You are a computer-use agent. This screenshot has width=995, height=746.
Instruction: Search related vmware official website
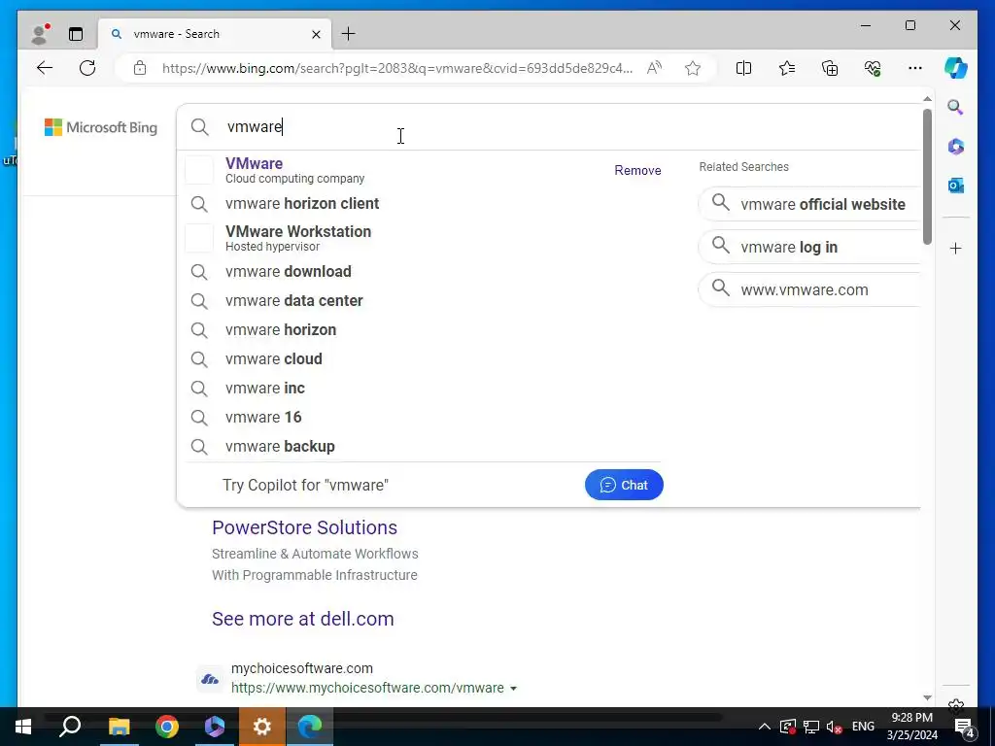[809, 204]
